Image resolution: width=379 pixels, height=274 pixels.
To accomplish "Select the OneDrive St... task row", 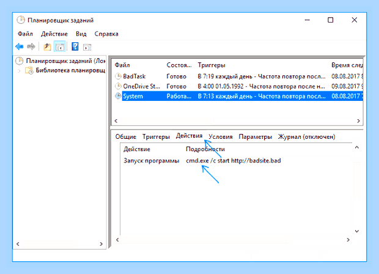I will coord(238,86).
